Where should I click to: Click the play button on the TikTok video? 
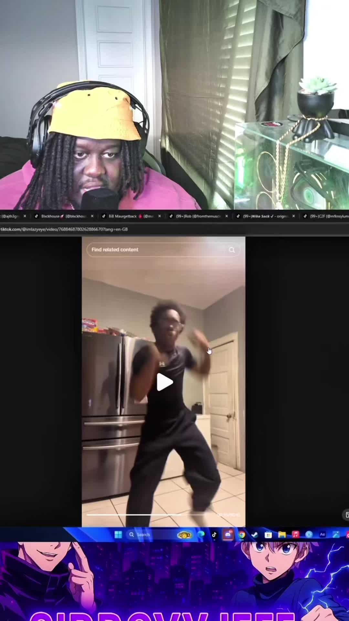[165, 382]
